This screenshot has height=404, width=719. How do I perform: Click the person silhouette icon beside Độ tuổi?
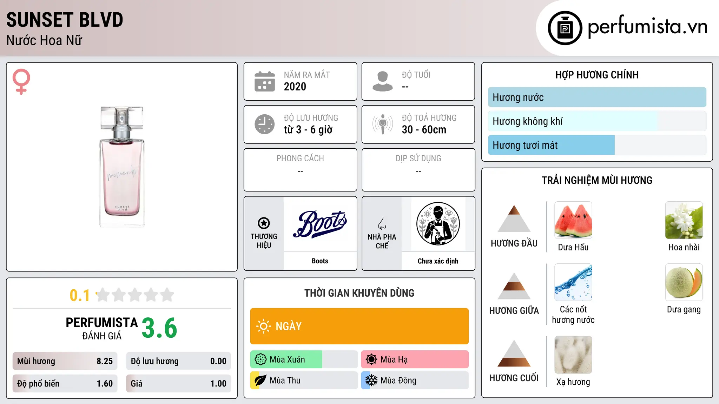383,81
